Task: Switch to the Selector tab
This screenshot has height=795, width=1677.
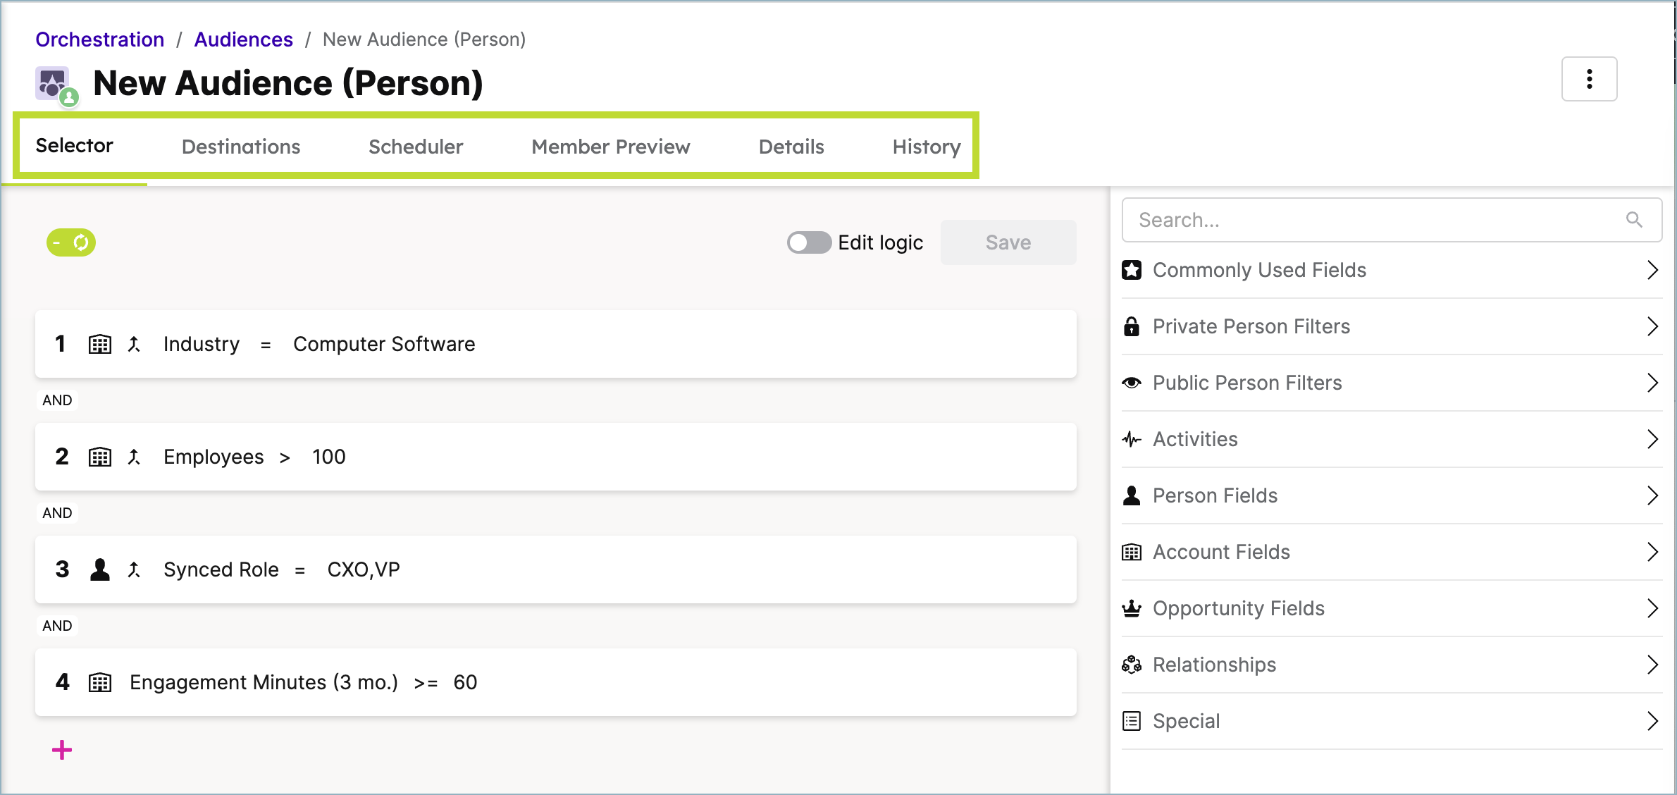Action: 75,146
